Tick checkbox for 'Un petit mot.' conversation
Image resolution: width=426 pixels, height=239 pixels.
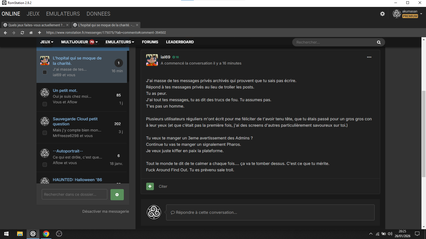point(45,104)
